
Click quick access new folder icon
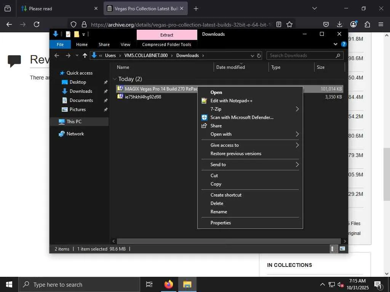coord(77,34)
